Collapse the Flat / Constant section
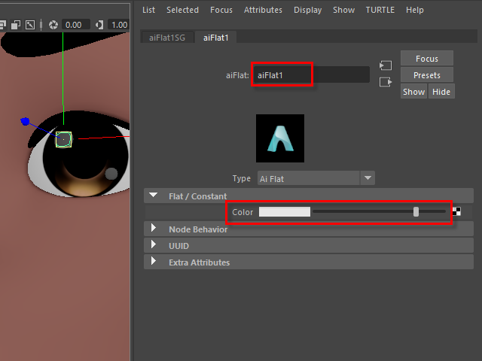Viewport: 482px width, 361px height. click(x=154, y=196)
